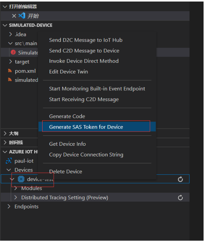Expand the target folder
The width and height of the screenshot is (212, 241).
[10, 62]
